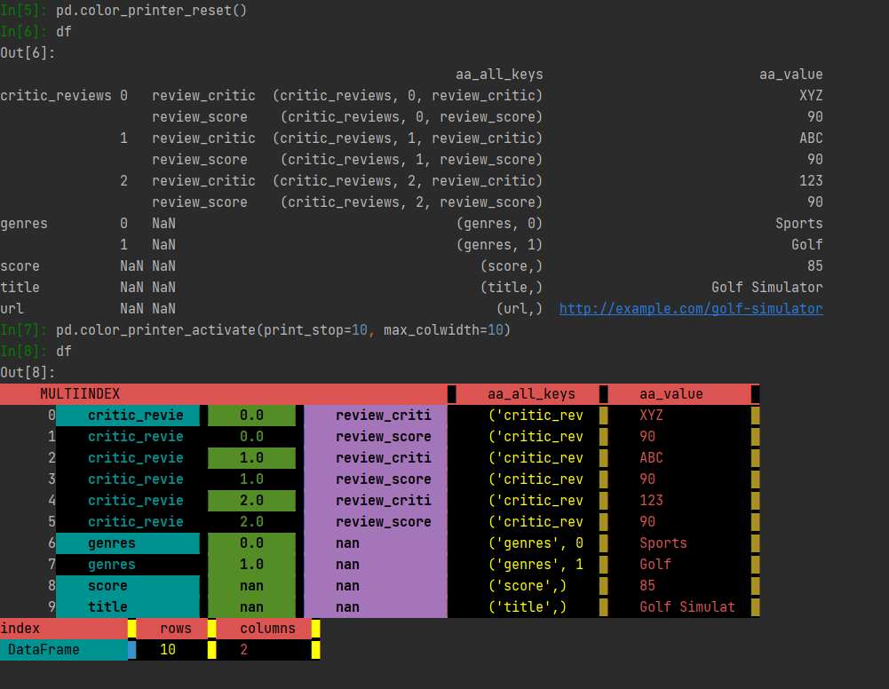This screenshot has height=689, width=889.
Task: Select the yellow row count value 10
Action: coord(168,650)
